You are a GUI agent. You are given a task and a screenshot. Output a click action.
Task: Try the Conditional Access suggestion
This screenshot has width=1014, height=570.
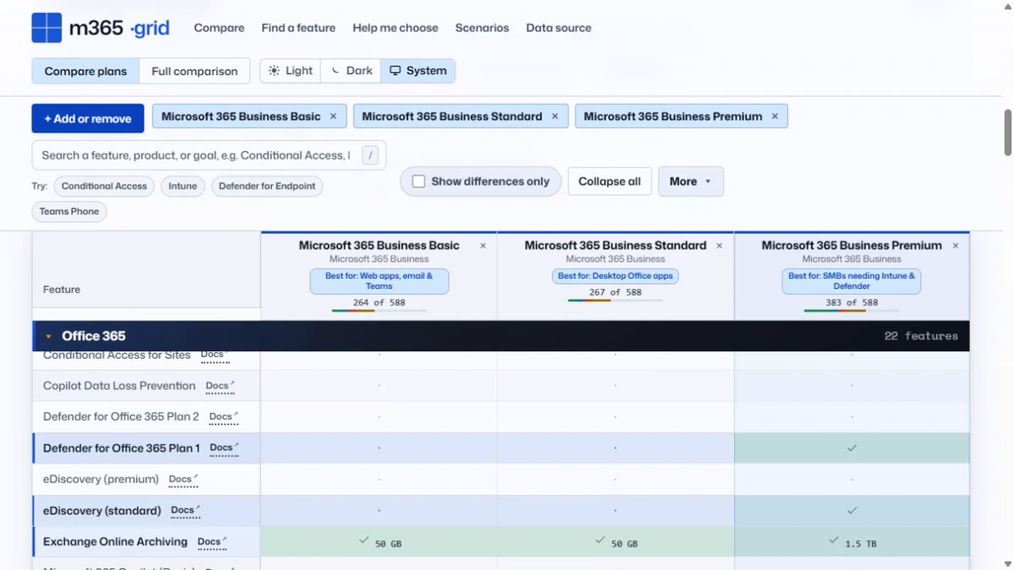[x=104, y=186]
